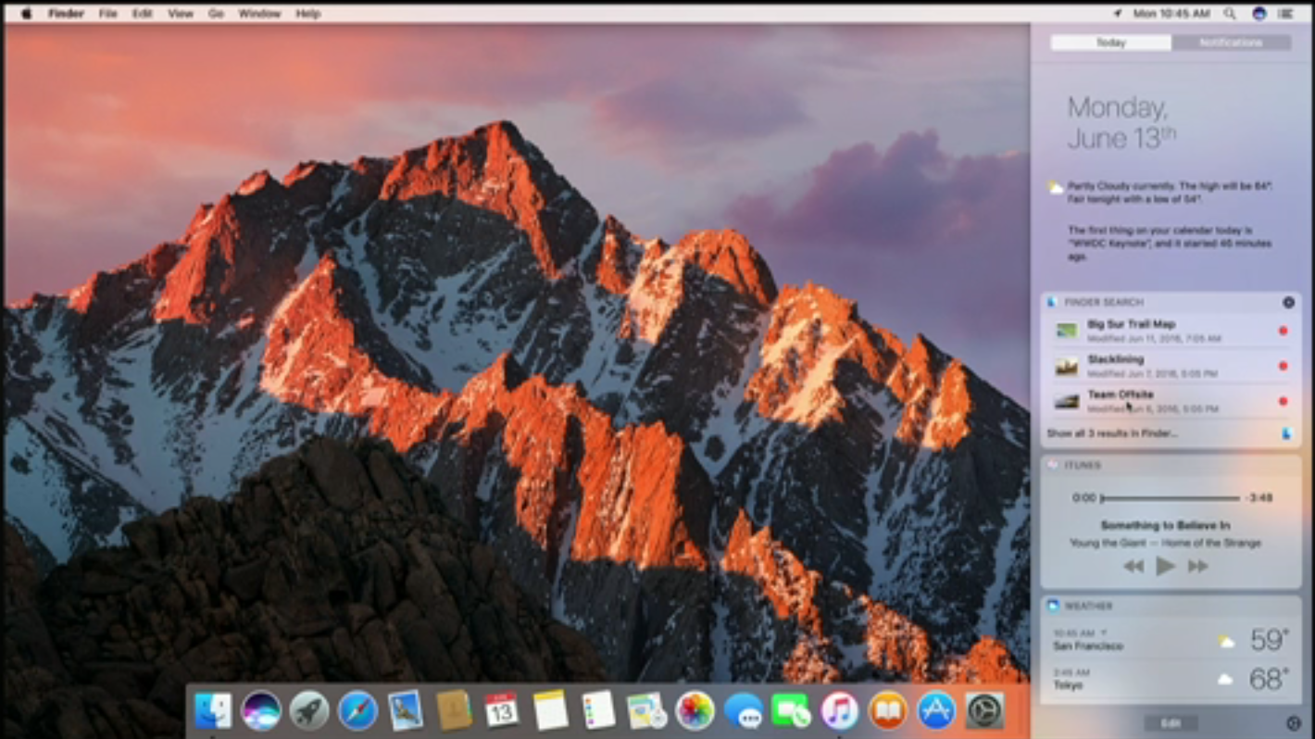Open Messages blue bubble icon in dock
This screenshot has width=1315, height=739.
[743, 711]
